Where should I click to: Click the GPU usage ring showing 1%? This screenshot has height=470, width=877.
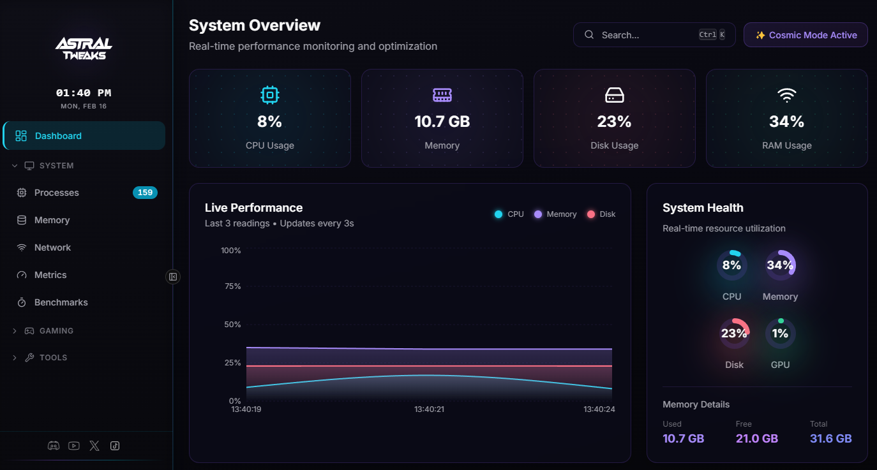click(x=780, y=333)
